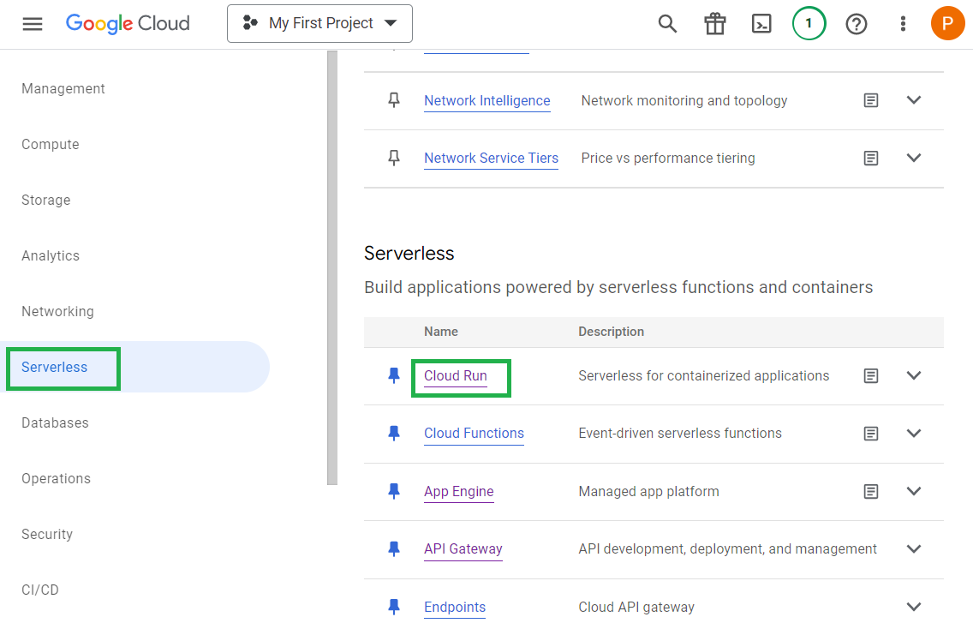This screenshot has width=973, height=629.
Task: Click the gift free trial icon
Action: click(x=715, y=24)
